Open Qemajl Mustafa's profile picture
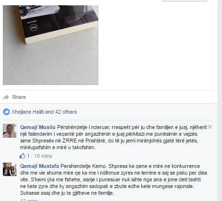This screenshot has height=201, width=222. pos(10,169)
